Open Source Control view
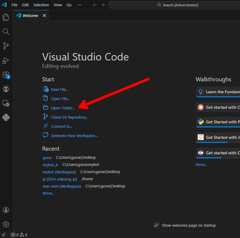 [6, 46]
